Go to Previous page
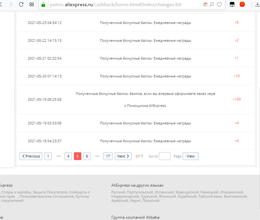 point(31,156)
